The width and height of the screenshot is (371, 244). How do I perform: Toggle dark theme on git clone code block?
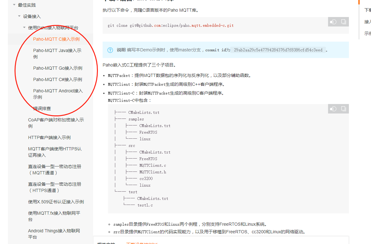[x=333, y=22]
